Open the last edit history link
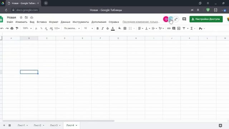The image size is (229, 129). click(x=141, y=22)
